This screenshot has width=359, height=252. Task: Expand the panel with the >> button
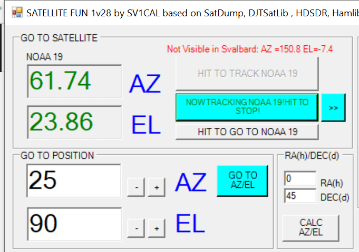(x=333, y=107)
